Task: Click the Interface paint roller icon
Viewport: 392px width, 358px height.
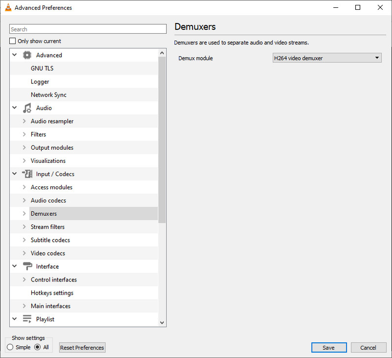Action: (27, 266)
